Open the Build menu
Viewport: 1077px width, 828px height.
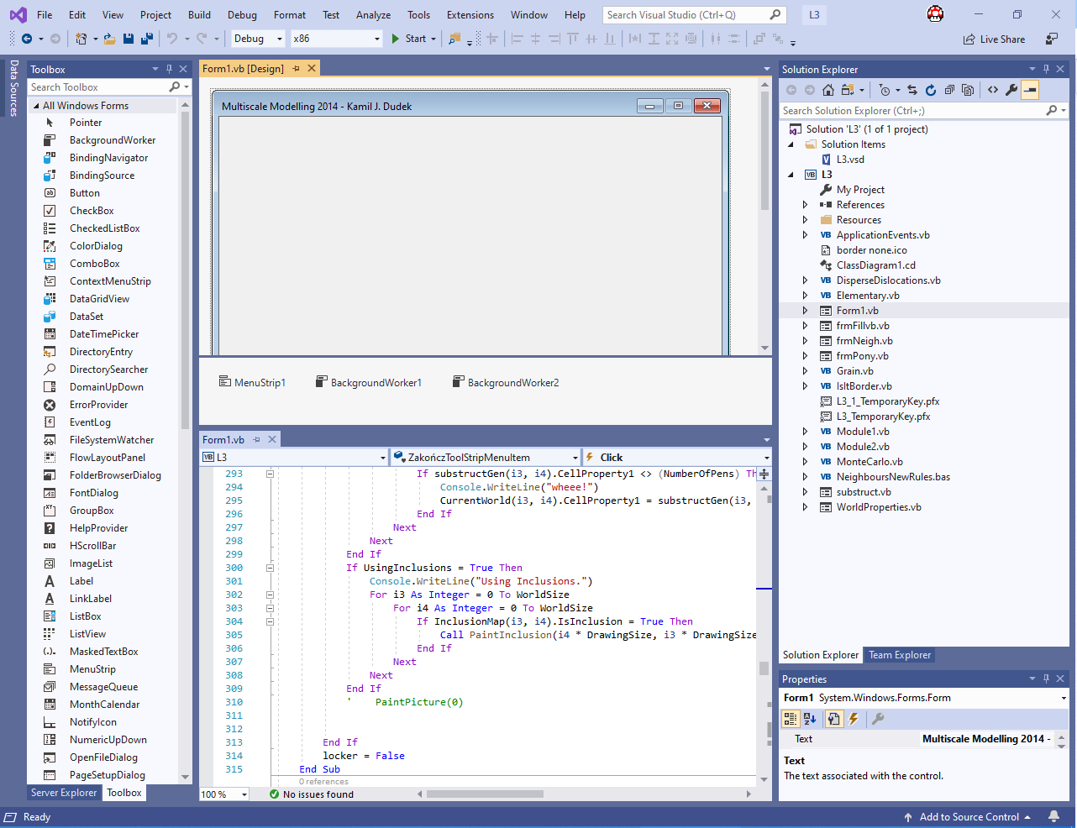coord(199,15)
